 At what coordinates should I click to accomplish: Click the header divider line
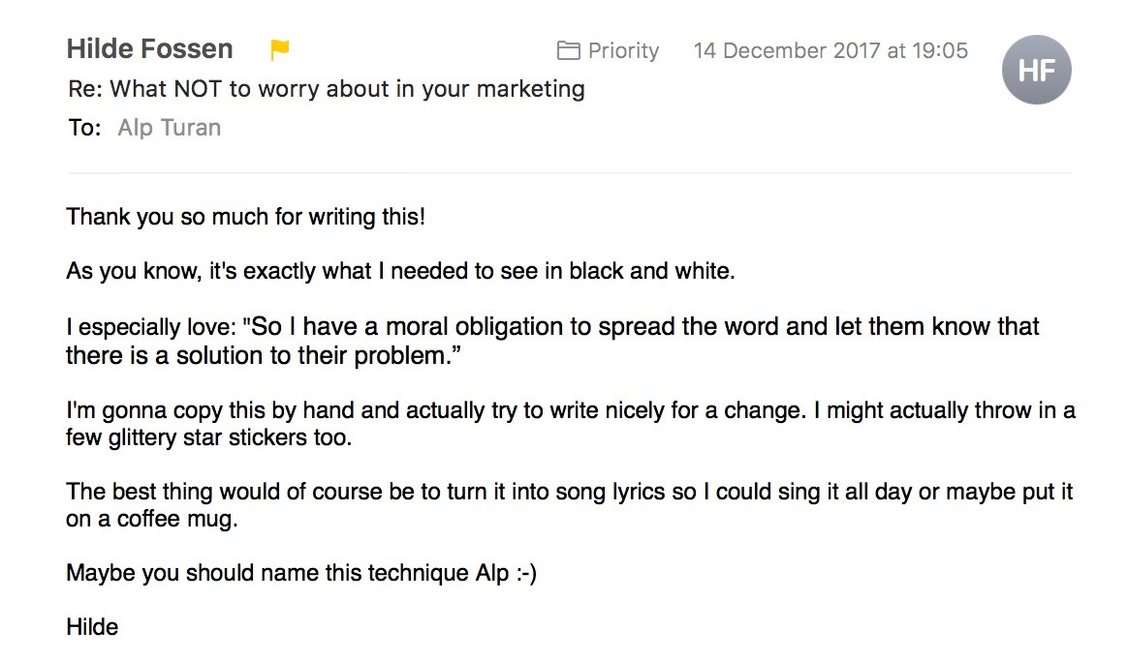click(x=569, y=173)
